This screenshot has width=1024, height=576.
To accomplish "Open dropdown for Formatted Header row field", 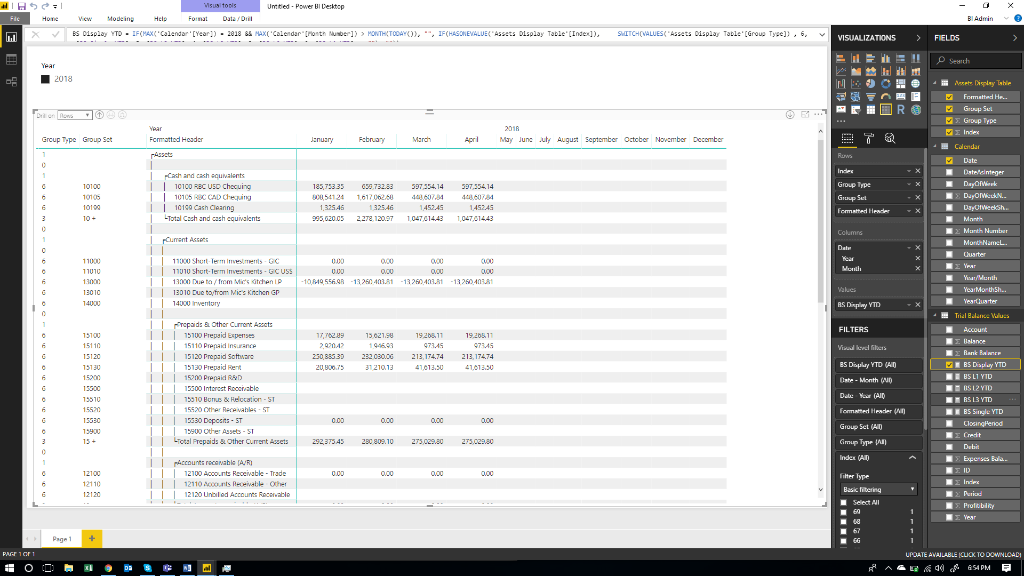I will click(909, 211).
